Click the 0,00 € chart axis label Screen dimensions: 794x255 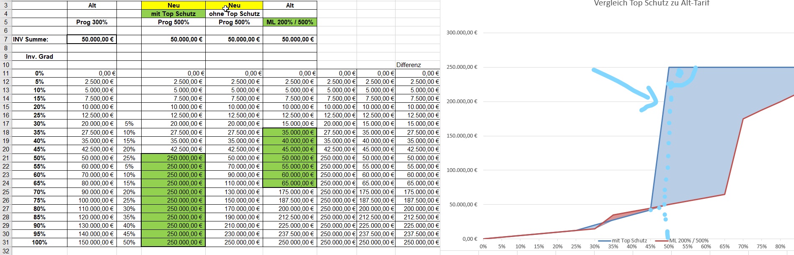[470, 239]
